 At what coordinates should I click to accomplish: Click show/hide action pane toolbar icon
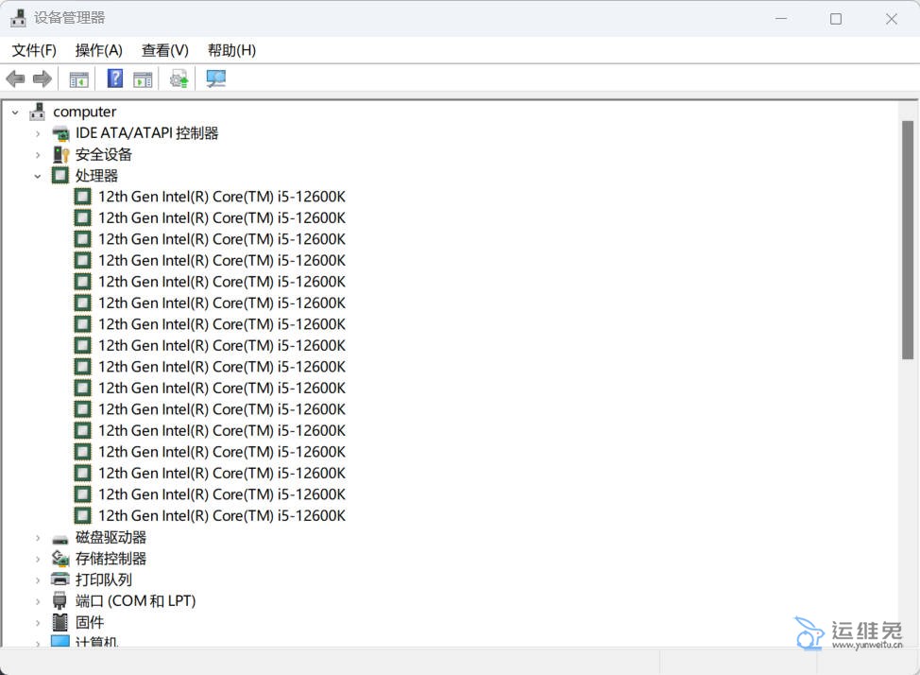[x=143, y=79]
